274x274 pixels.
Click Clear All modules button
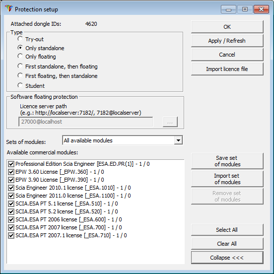227,244
